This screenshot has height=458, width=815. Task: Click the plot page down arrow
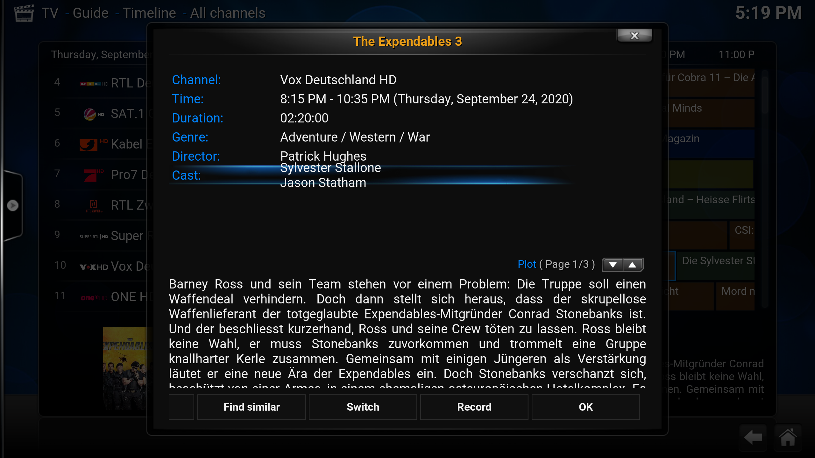[613, 265]
